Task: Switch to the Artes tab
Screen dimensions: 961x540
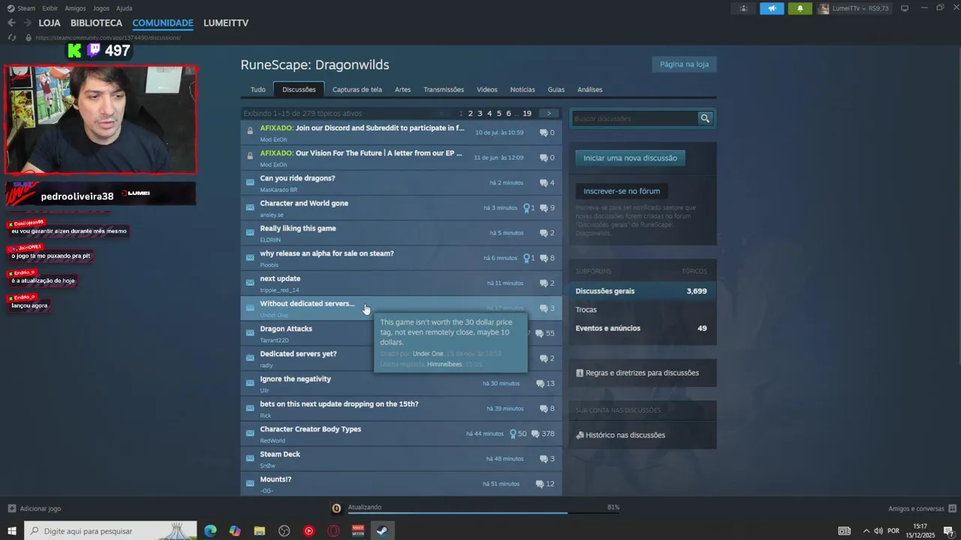Action: click(x=403, y=89)
